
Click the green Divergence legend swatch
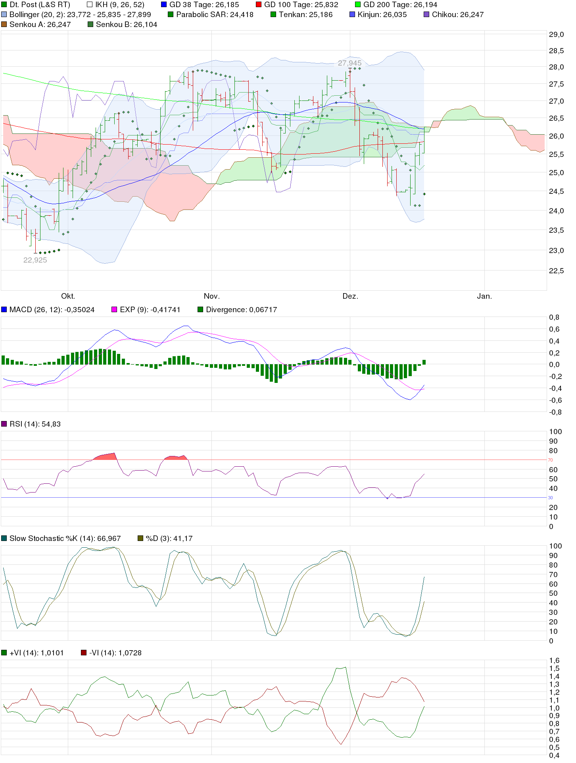coord(200,310)
